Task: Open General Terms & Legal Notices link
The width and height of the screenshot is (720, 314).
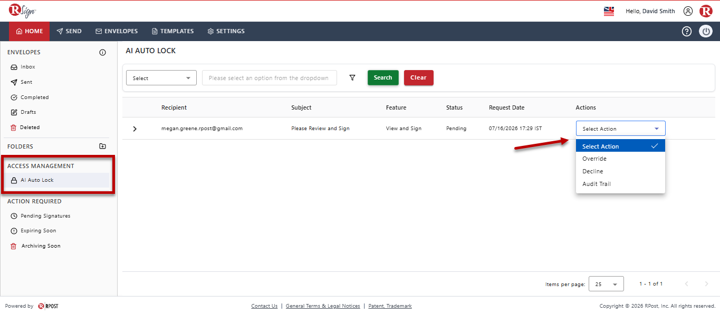Action: [x=323, y=306]
